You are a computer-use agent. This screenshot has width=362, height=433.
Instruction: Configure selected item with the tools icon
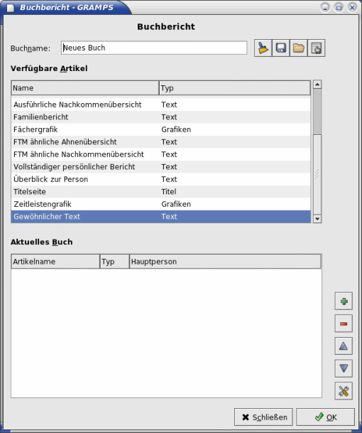344,391
